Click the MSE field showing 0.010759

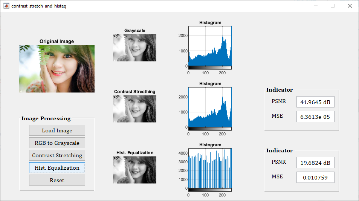point(315,177)
